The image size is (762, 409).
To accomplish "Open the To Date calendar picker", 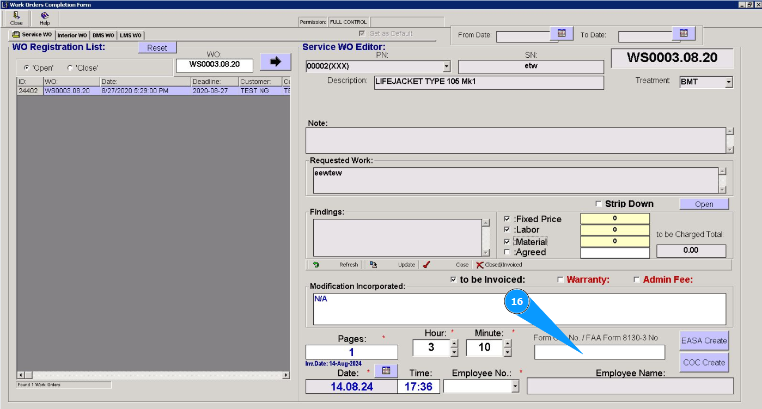I will click(x=684, y=34).
